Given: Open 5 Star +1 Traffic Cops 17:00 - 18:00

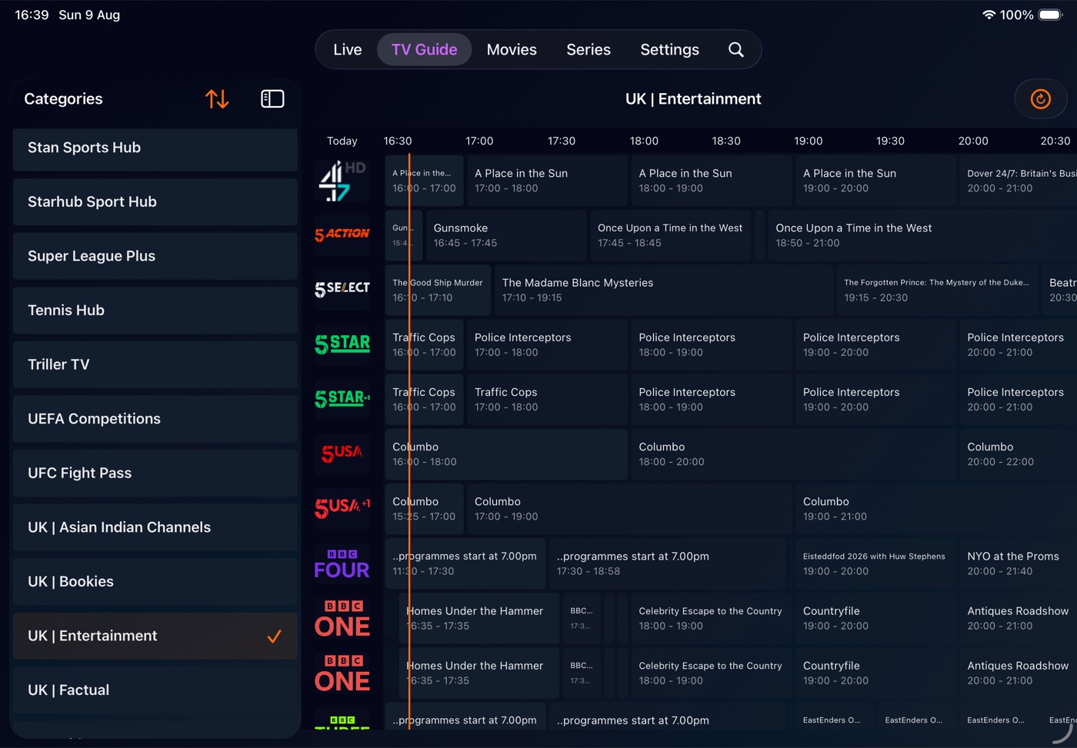Looking at the screenshot, I should pos(547,399).
